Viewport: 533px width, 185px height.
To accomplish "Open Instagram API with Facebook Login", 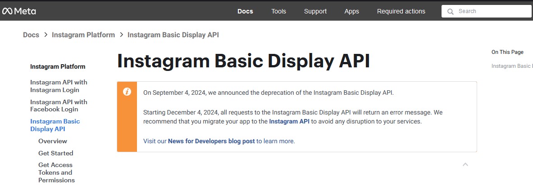I will [59, 106].
